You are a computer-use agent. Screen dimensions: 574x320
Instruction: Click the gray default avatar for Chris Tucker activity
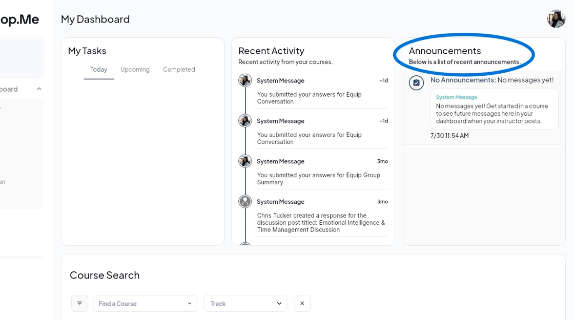pos(245,201)
